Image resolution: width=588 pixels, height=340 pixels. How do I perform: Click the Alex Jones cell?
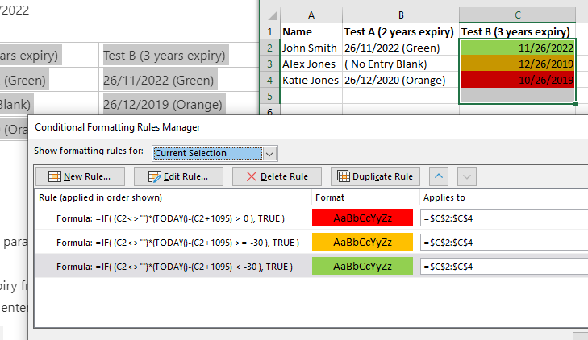(311, 64)
